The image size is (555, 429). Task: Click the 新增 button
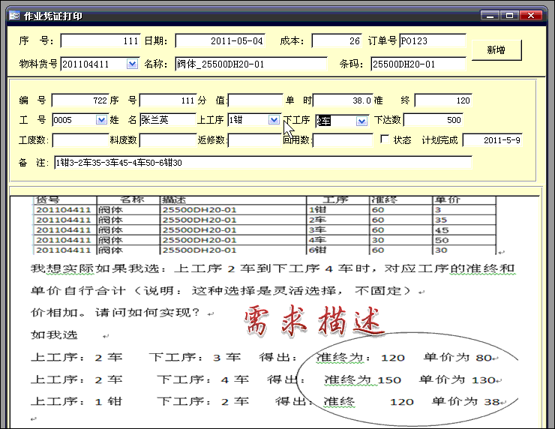tap(496, 50)
